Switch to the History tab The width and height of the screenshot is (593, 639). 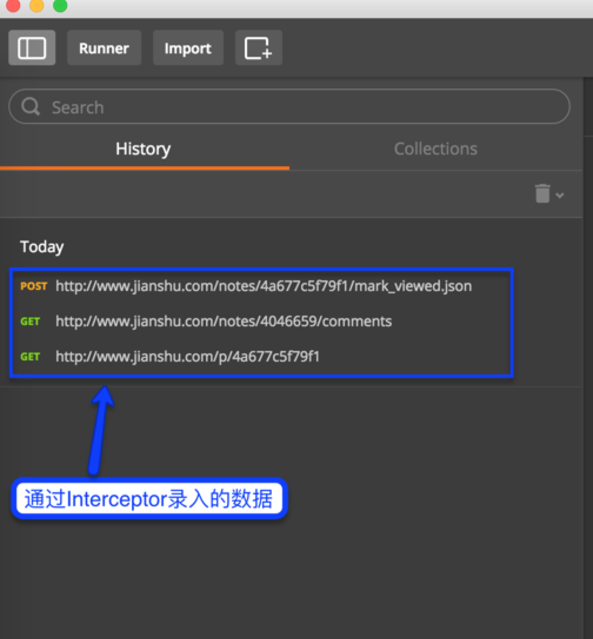tap(143, 149)
